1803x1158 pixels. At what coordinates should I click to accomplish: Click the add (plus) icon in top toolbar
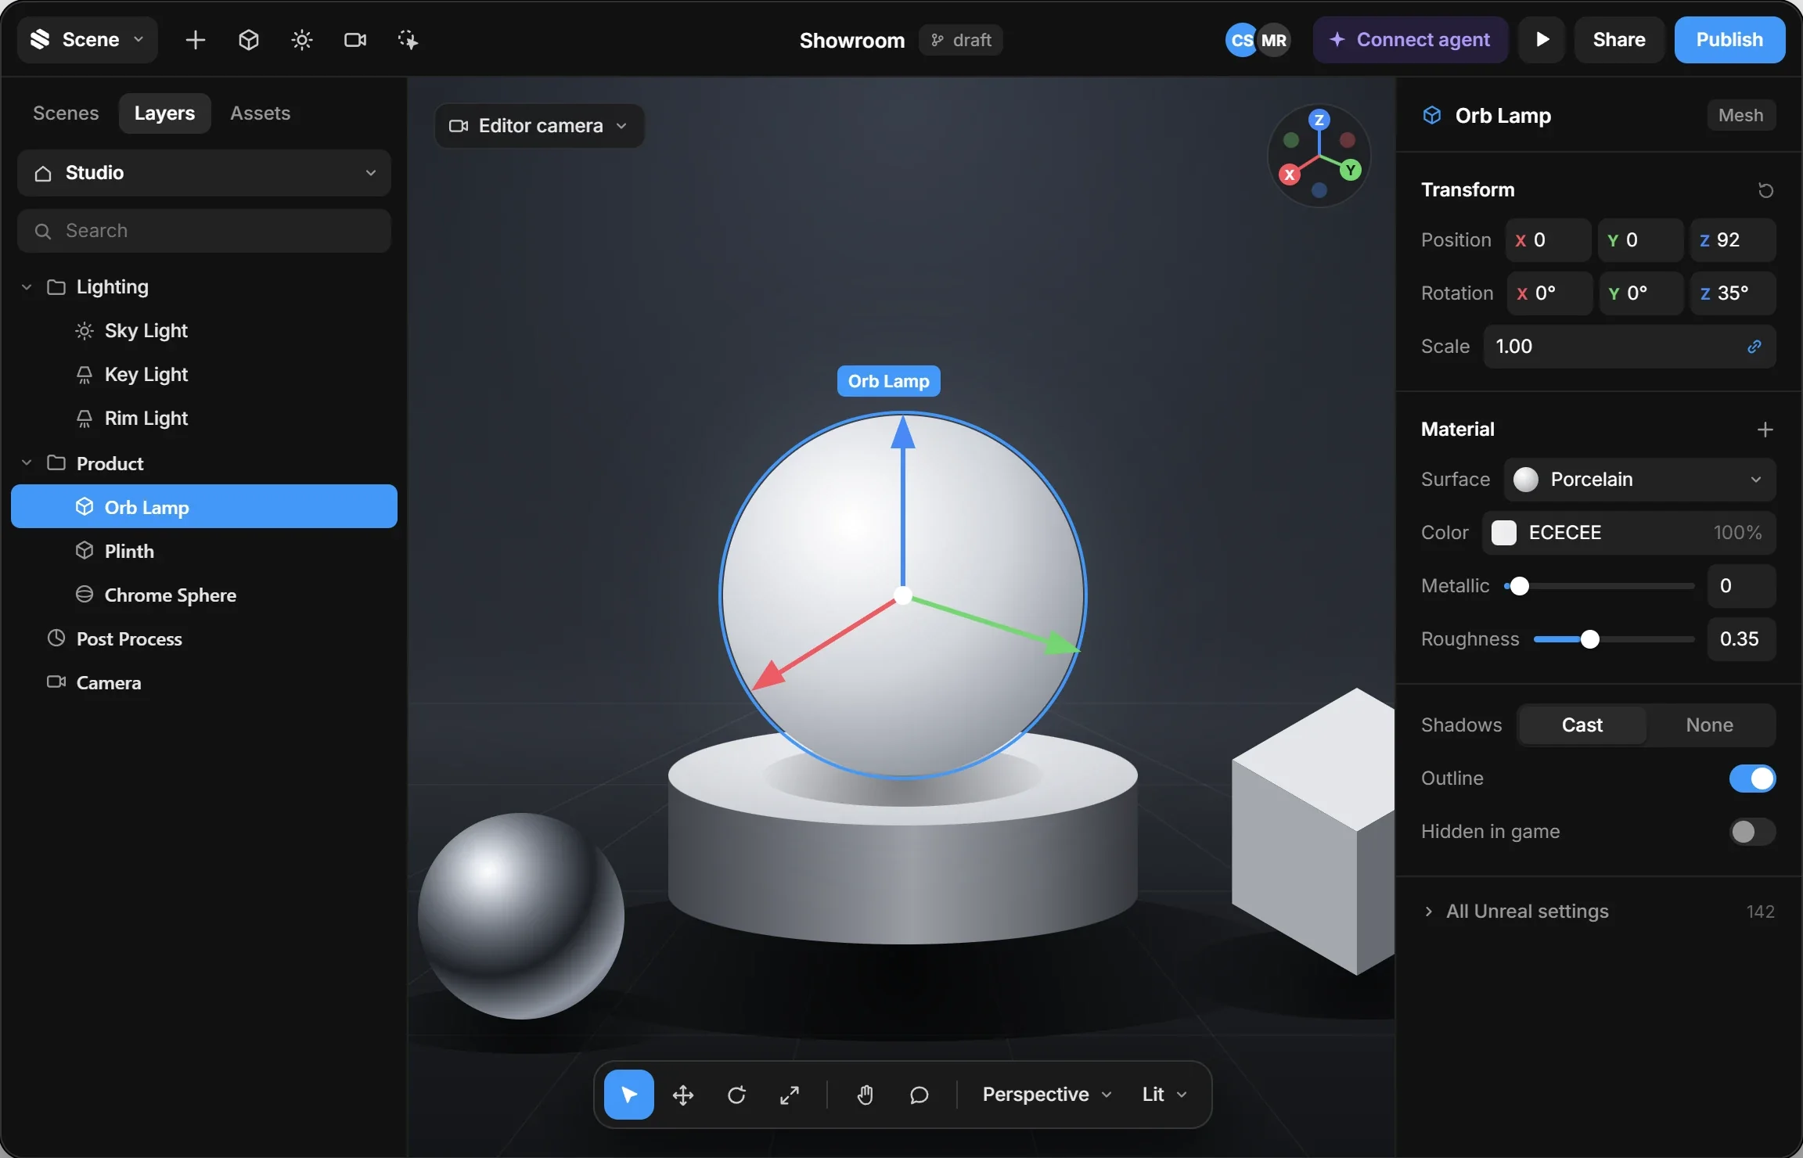click(196, 40)
